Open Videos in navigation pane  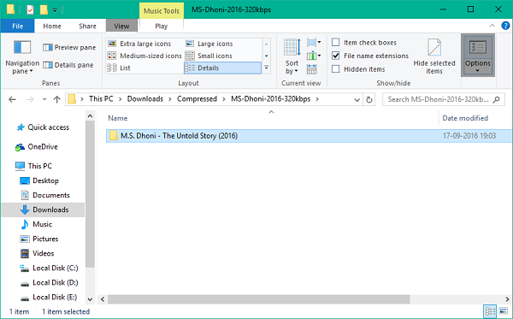[x=37, y=253]
